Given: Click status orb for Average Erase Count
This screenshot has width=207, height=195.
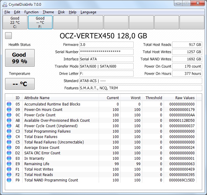Looking at the screenshot, I should tap(9, 147).
